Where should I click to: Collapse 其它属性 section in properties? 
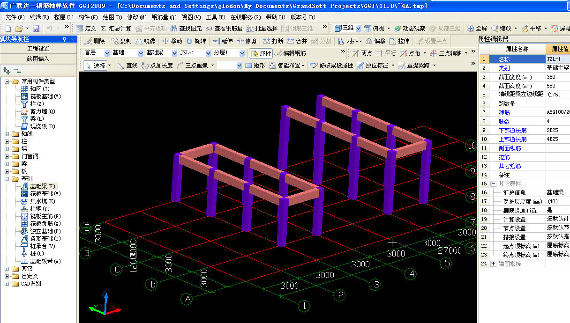click(x=493, y=184)
